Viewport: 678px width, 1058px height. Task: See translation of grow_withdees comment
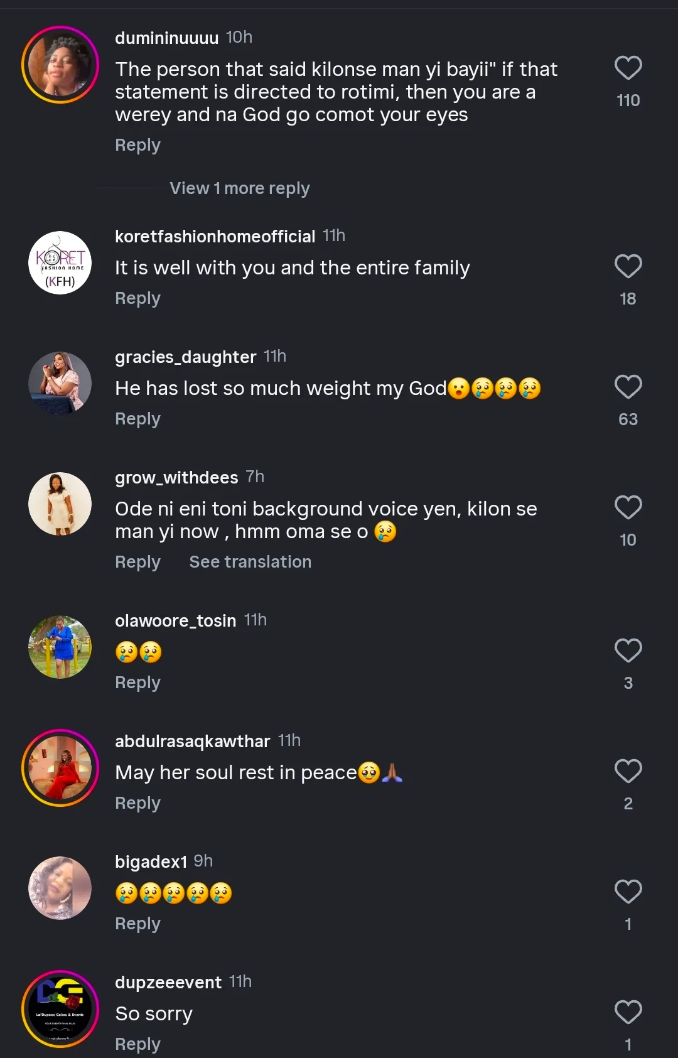pyautogui.click(x=250, y=562)
